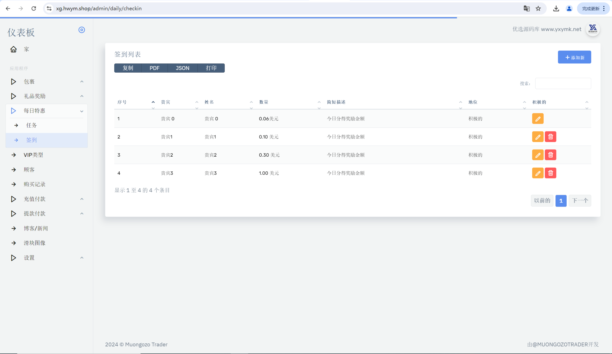Image resolution: width=612 pixels, height=354 pixels.
Task: Bookmark this page with the star icon
Action: [x=538, y=9]
